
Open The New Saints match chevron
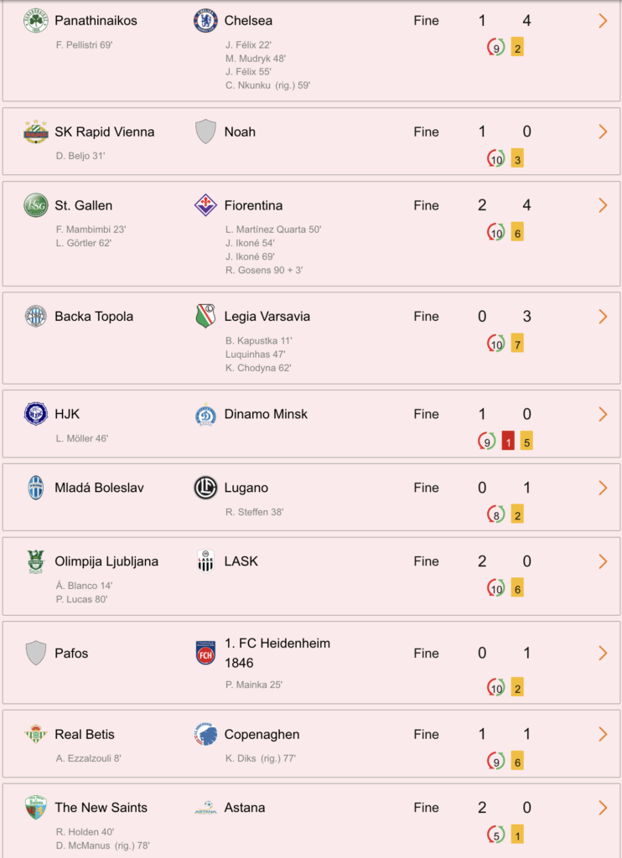click(x=603, y=808)
